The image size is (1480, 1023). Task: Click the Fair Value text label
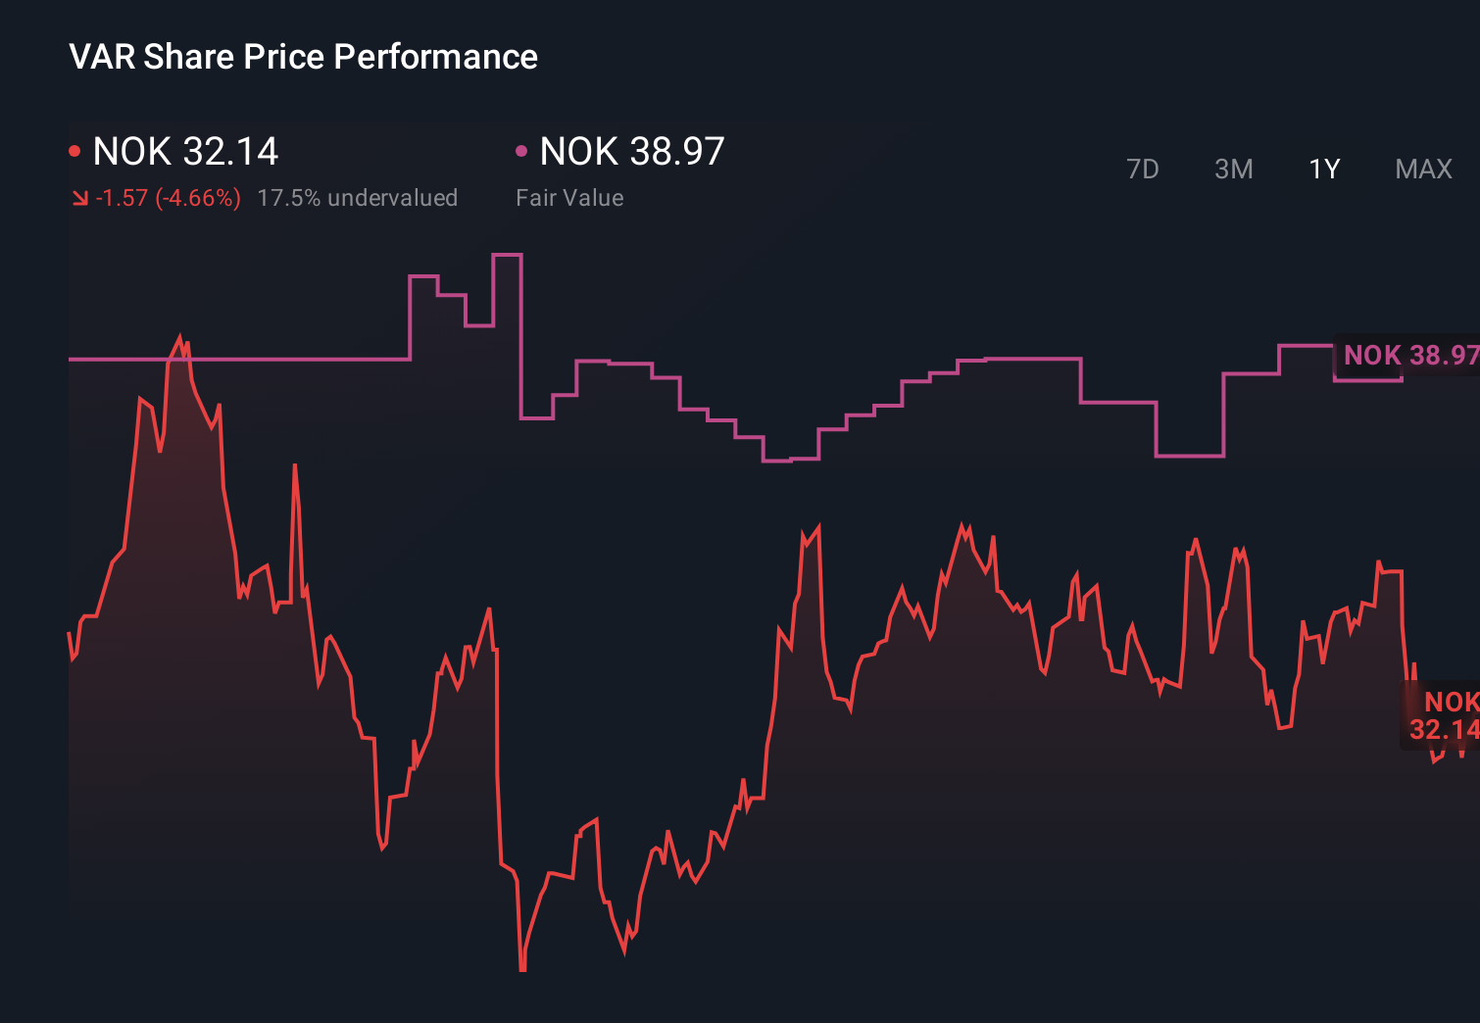(569, 197)
